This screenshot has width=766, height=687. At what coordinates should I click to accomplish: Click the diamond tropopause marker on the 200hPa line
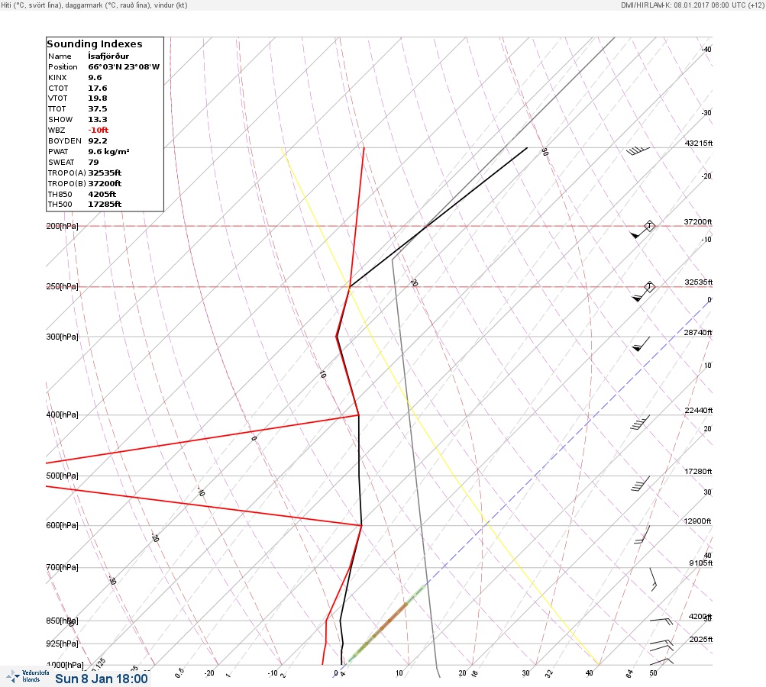click(x=649, y=226)
